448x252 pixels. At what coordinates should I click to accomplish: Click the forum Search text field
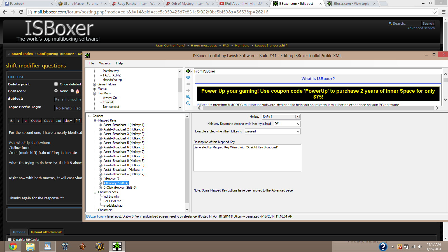tap(404, 24)
